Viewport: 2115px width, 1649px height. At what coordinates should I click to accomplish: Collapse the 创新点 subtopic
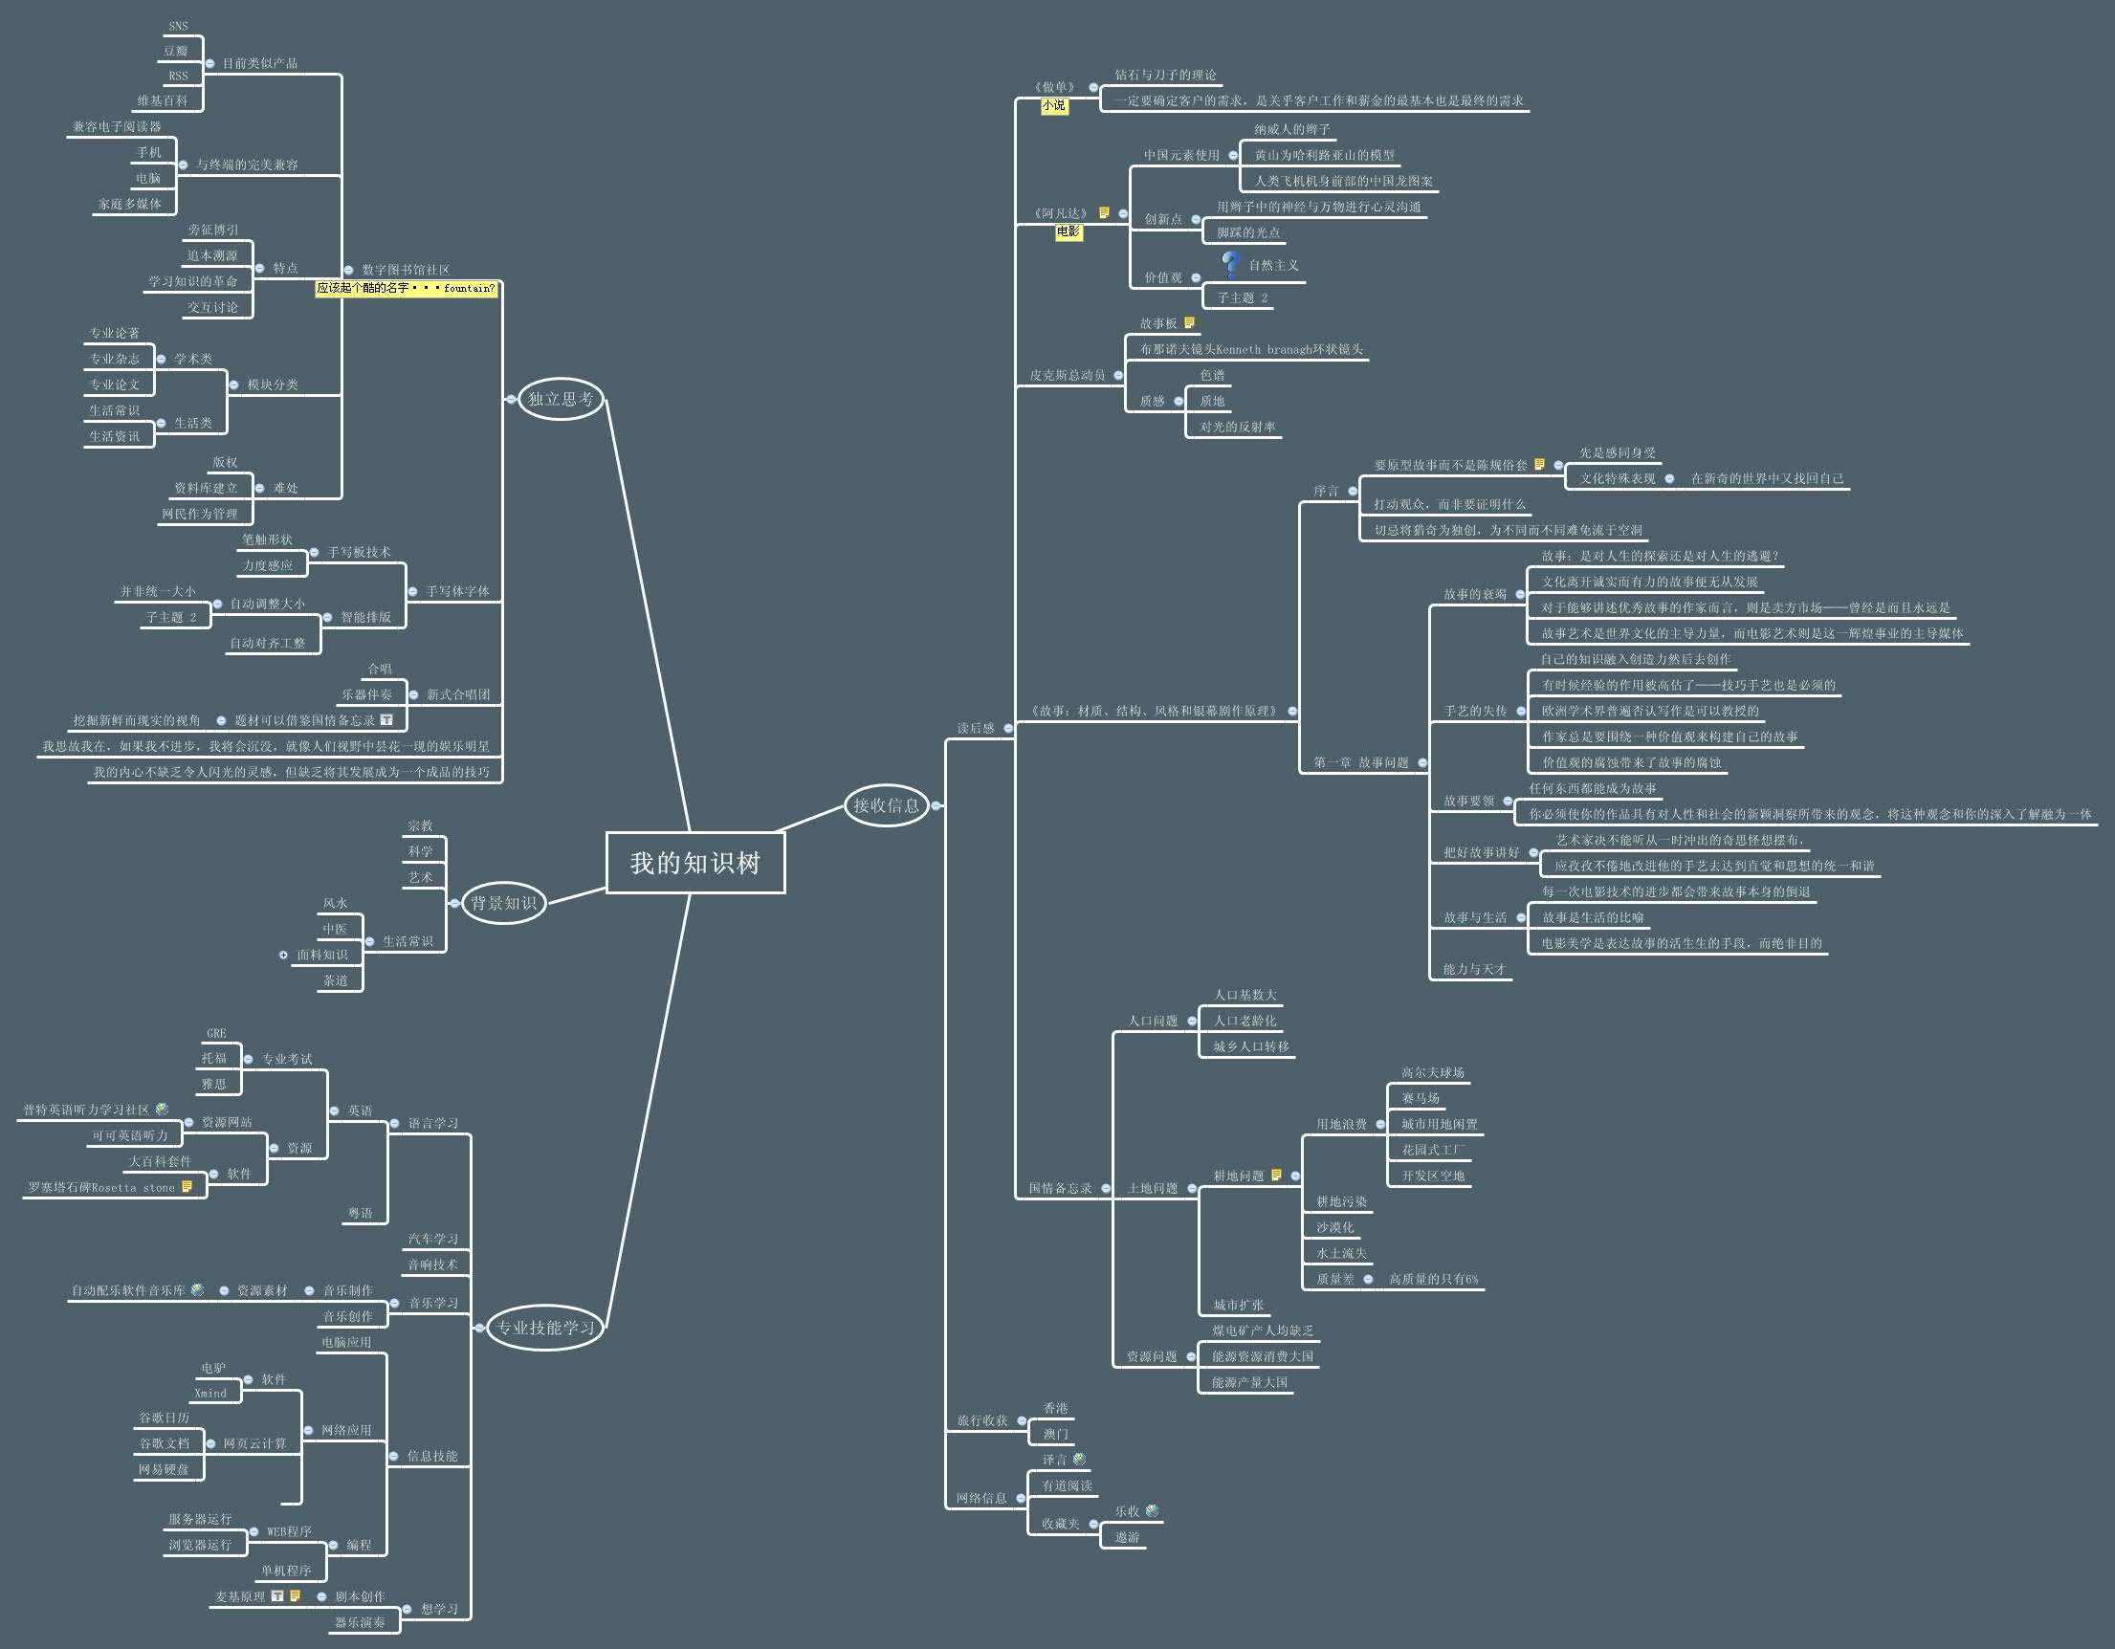coord(1197,219)
